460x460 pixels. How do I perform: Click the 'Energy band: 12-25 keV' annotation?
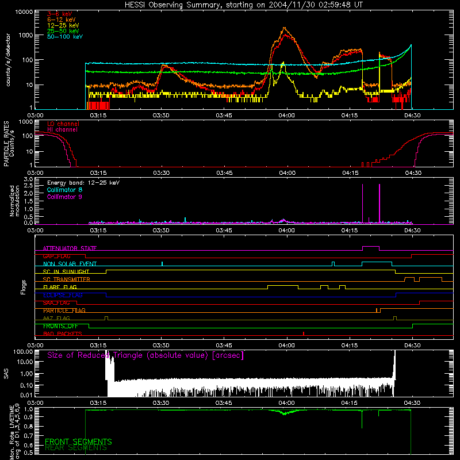pyautogui.click(x=83, y=183)
